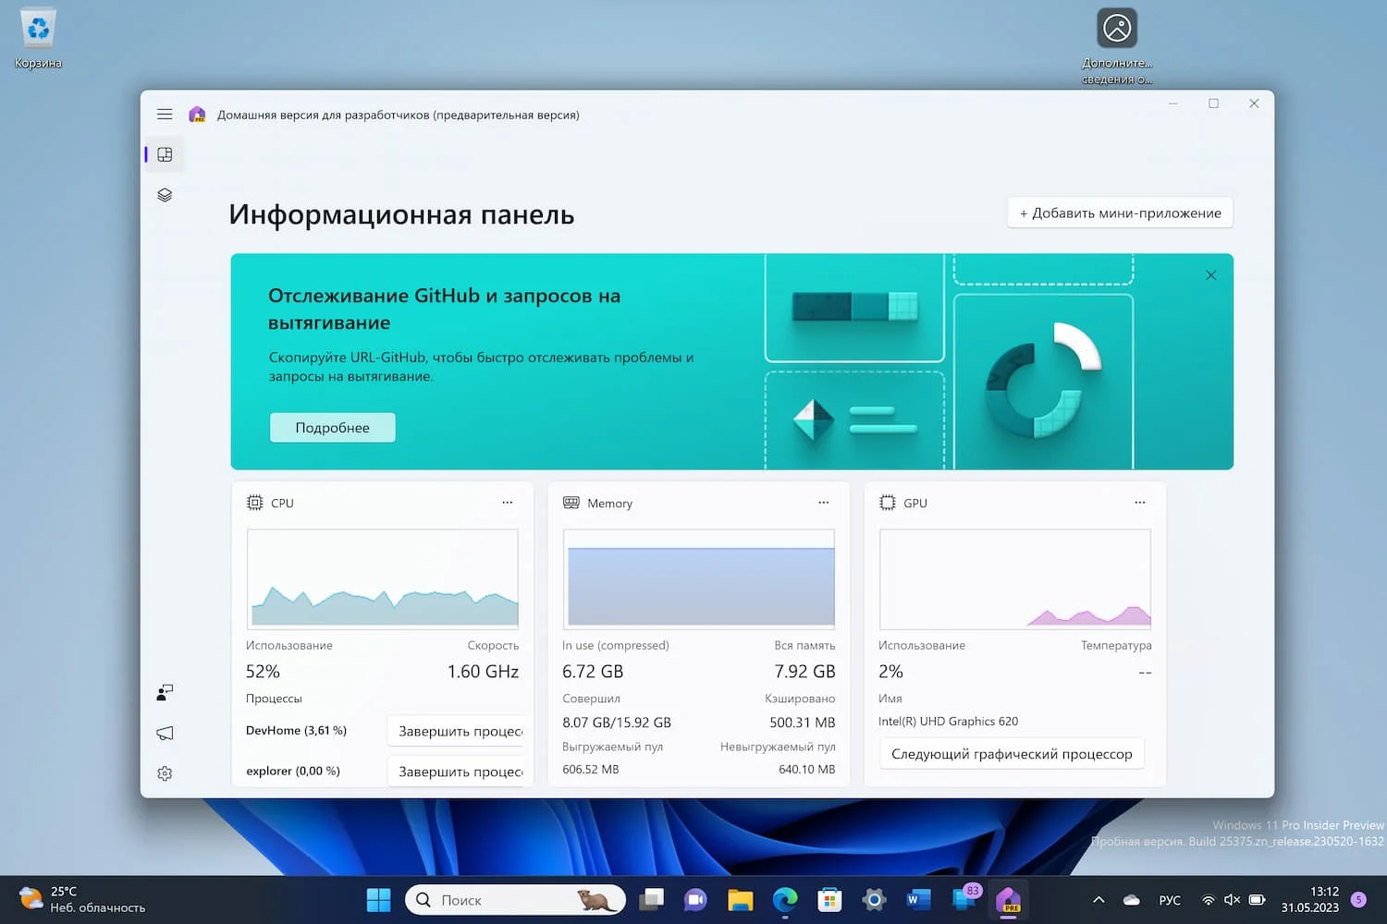
Task: Open the layers icon in the sidebar
Action: tap(165, 195)
